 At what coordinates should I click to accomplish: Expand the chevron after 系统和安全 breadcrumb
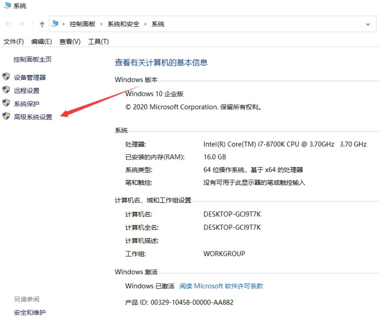point(146,24)
